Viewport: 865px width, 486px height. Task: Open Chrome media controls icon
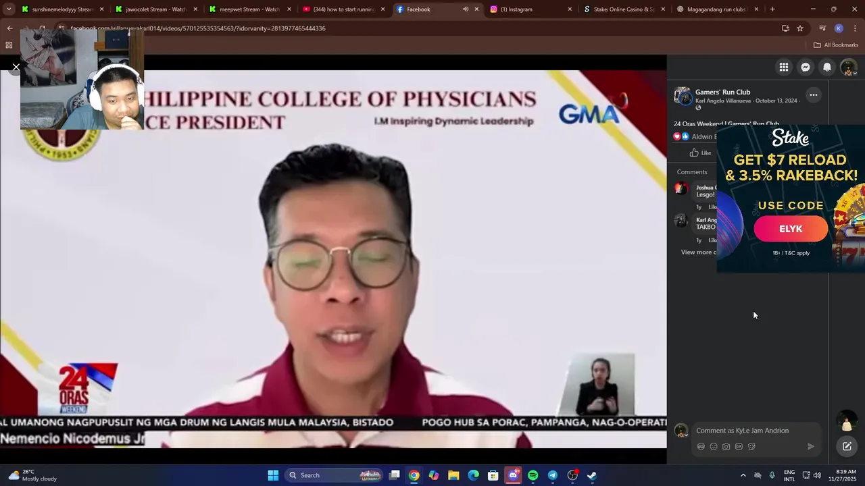coord(822,28)
